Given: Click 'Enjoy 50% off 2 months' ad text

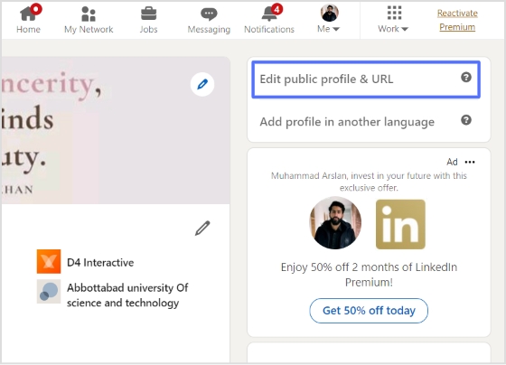Looking at the screenshot, I should pos(369,275).
